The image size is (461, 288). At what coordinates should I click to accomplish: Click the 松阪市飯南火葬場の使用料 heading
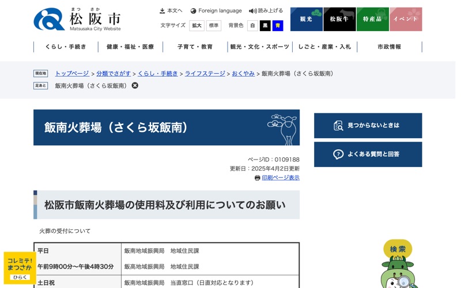coord(165,205)
